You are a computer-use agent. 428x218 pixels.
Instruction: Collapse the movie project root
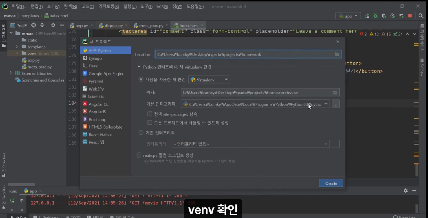point(11,34)
